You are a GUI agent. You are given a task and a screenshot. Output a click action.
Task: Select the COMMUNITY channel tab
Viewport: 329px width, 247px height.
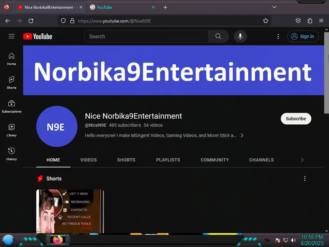tap(215, 160)
